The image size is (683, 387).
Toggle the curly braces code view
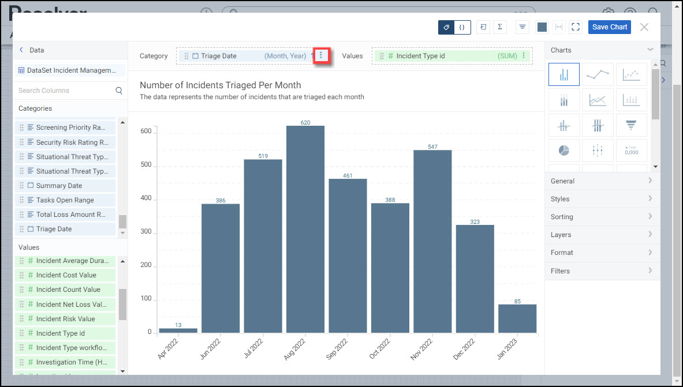[462, 27]
